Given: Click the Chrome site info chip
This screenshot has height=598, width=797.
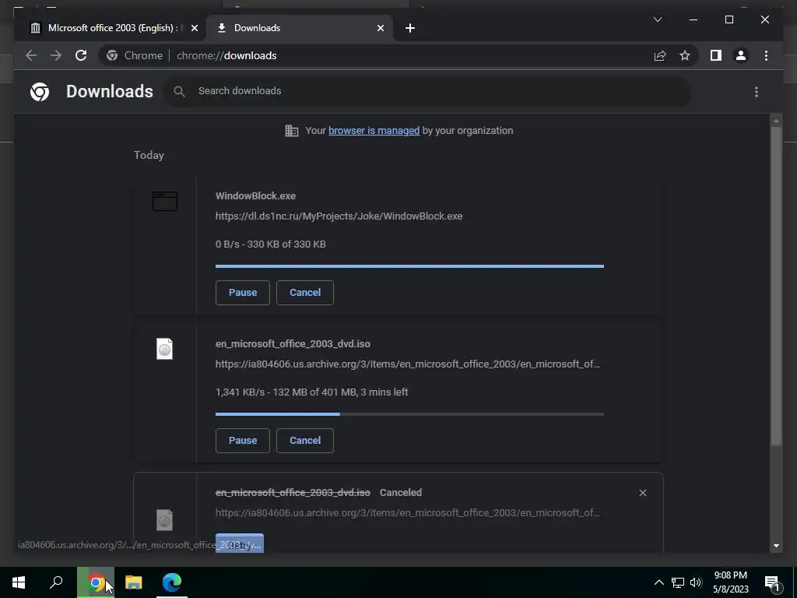Looking at the screenshot, I should pyautogui.click(x=135, y=55).
